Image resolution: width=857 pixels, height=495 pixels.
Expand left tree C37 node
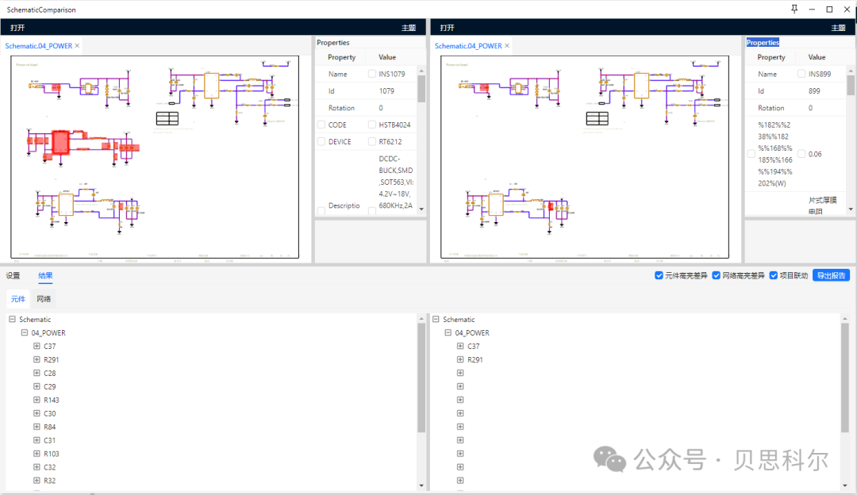(x=37, y=346)
